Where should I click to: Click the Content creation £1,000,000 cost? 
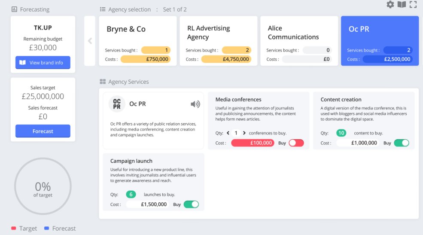358,143
